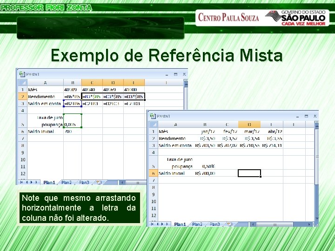Select all cells corner in left window

coord(23,82)
